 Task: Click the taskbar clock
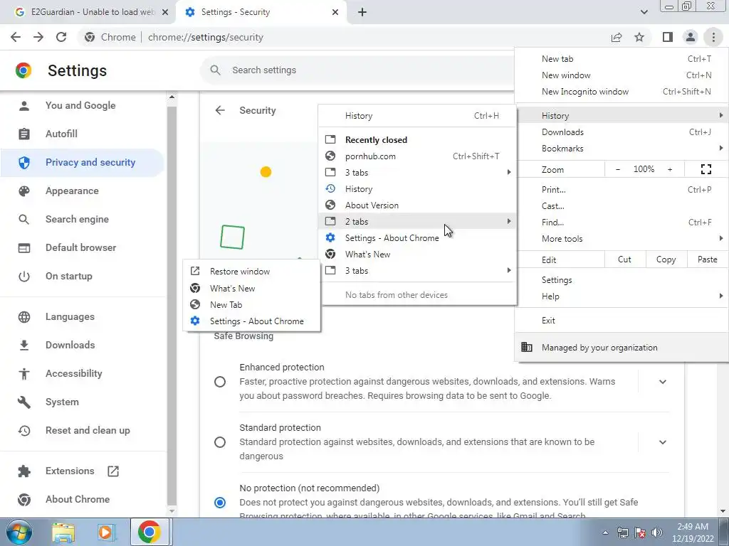(693, 532)
